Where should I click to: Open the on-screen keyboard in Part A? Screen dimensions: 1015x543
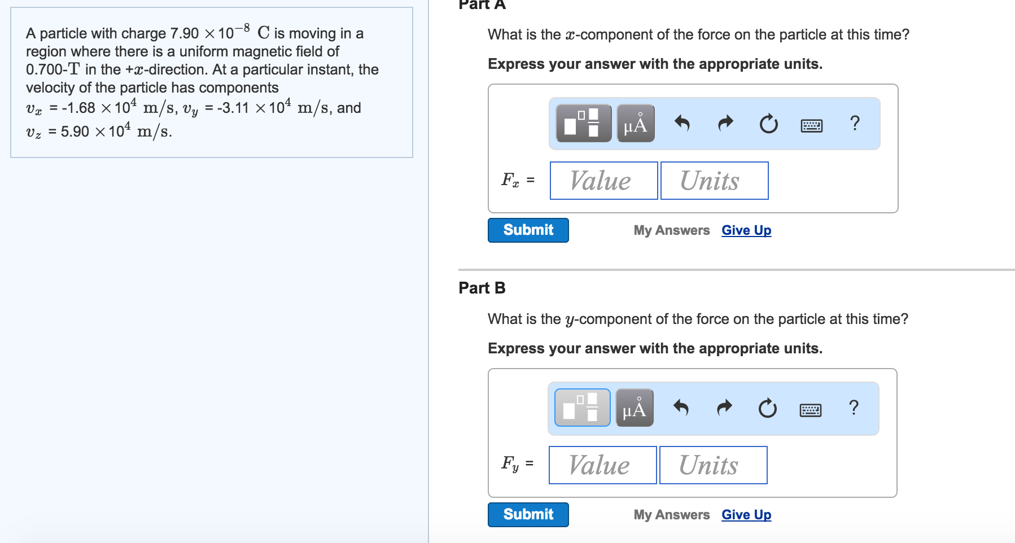point(811,125)
